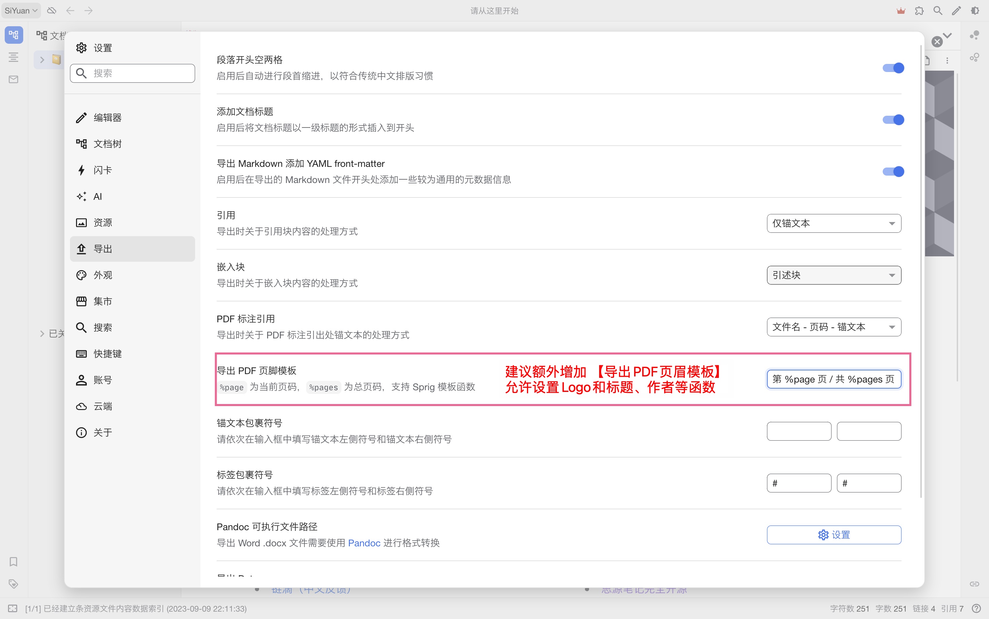Disable 添加文档标题
Image resolution: width=989 pixels, height=619 pixels.
(x=893, y=119)
